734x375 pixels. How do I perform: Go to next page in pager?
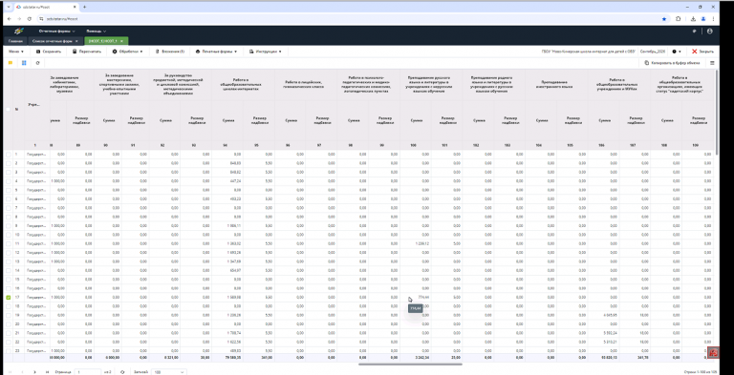(x=34, y=372)
